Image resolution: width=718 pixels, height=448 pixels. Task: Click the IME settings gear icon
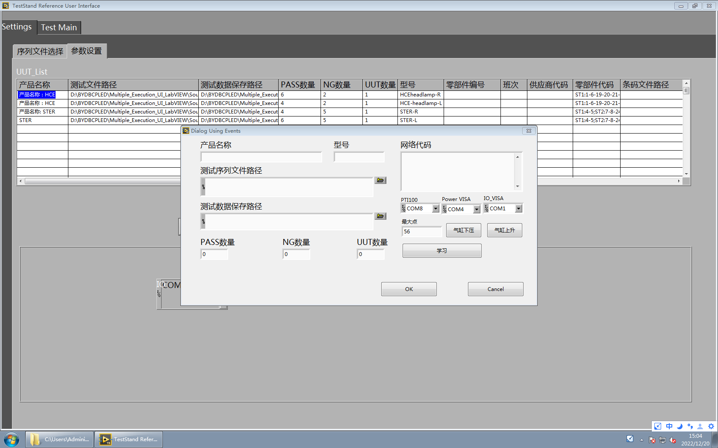tap(711, 426)
